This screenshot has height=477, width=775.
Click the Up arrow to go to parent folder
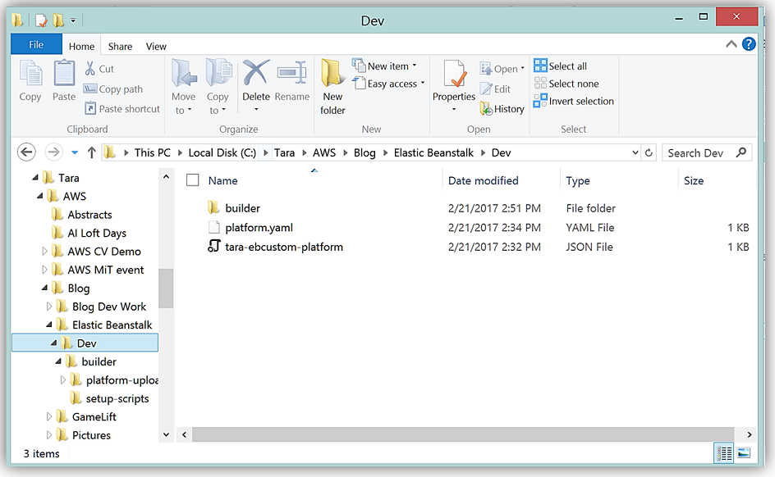point(91,152)
